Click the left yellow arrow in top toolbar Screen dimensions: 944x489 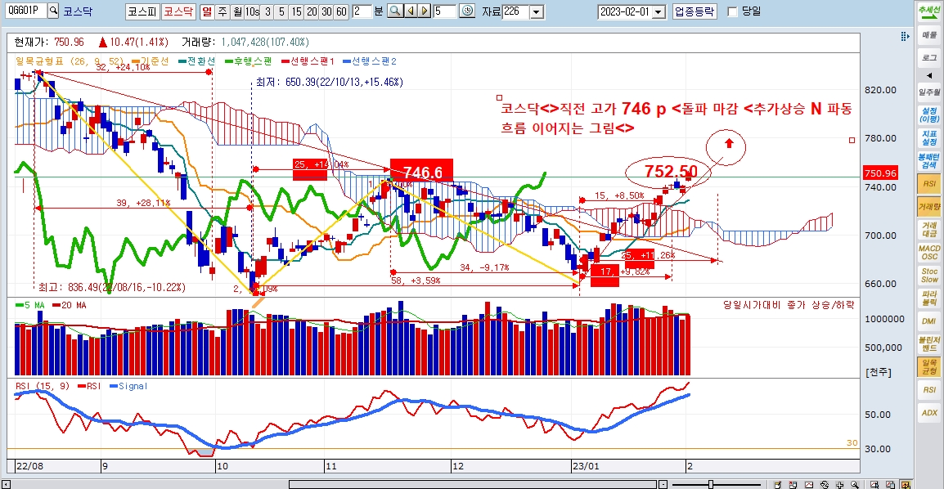[x=411, y=11]
